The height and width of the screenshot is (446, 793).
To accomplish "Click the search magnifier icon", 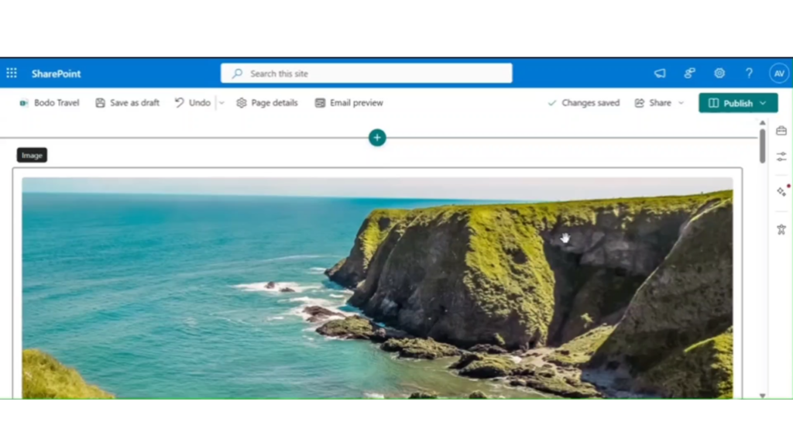I will pos(237,74).
